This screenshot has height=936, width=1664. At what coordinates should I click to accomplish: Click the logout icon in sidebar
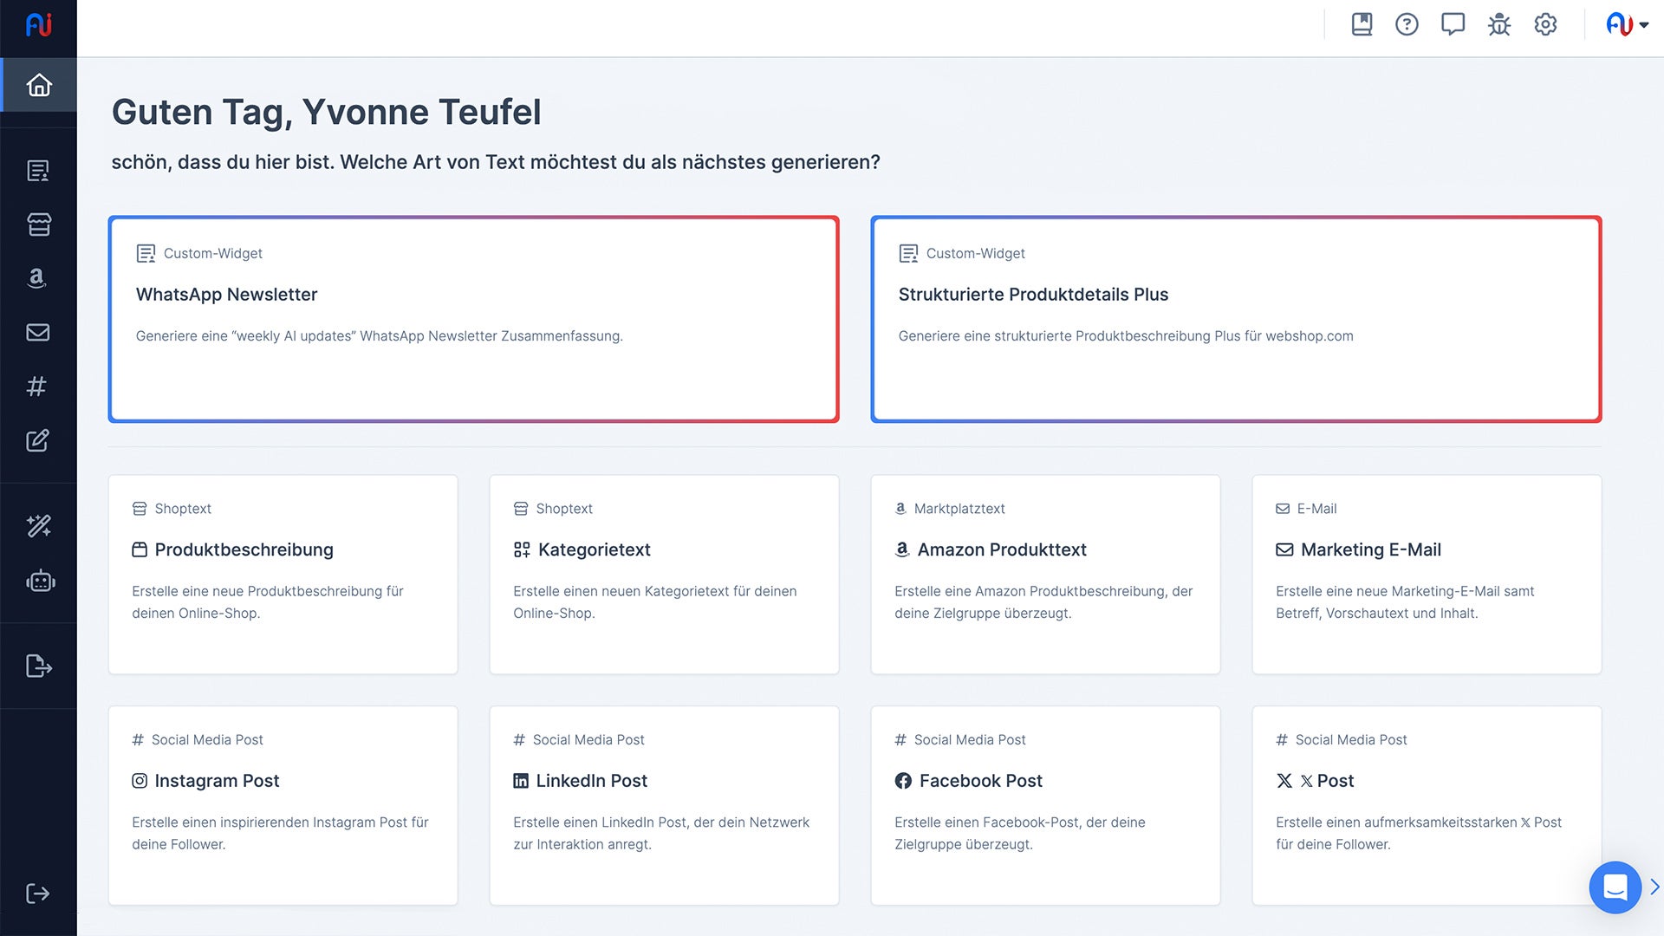click(38, 894)
